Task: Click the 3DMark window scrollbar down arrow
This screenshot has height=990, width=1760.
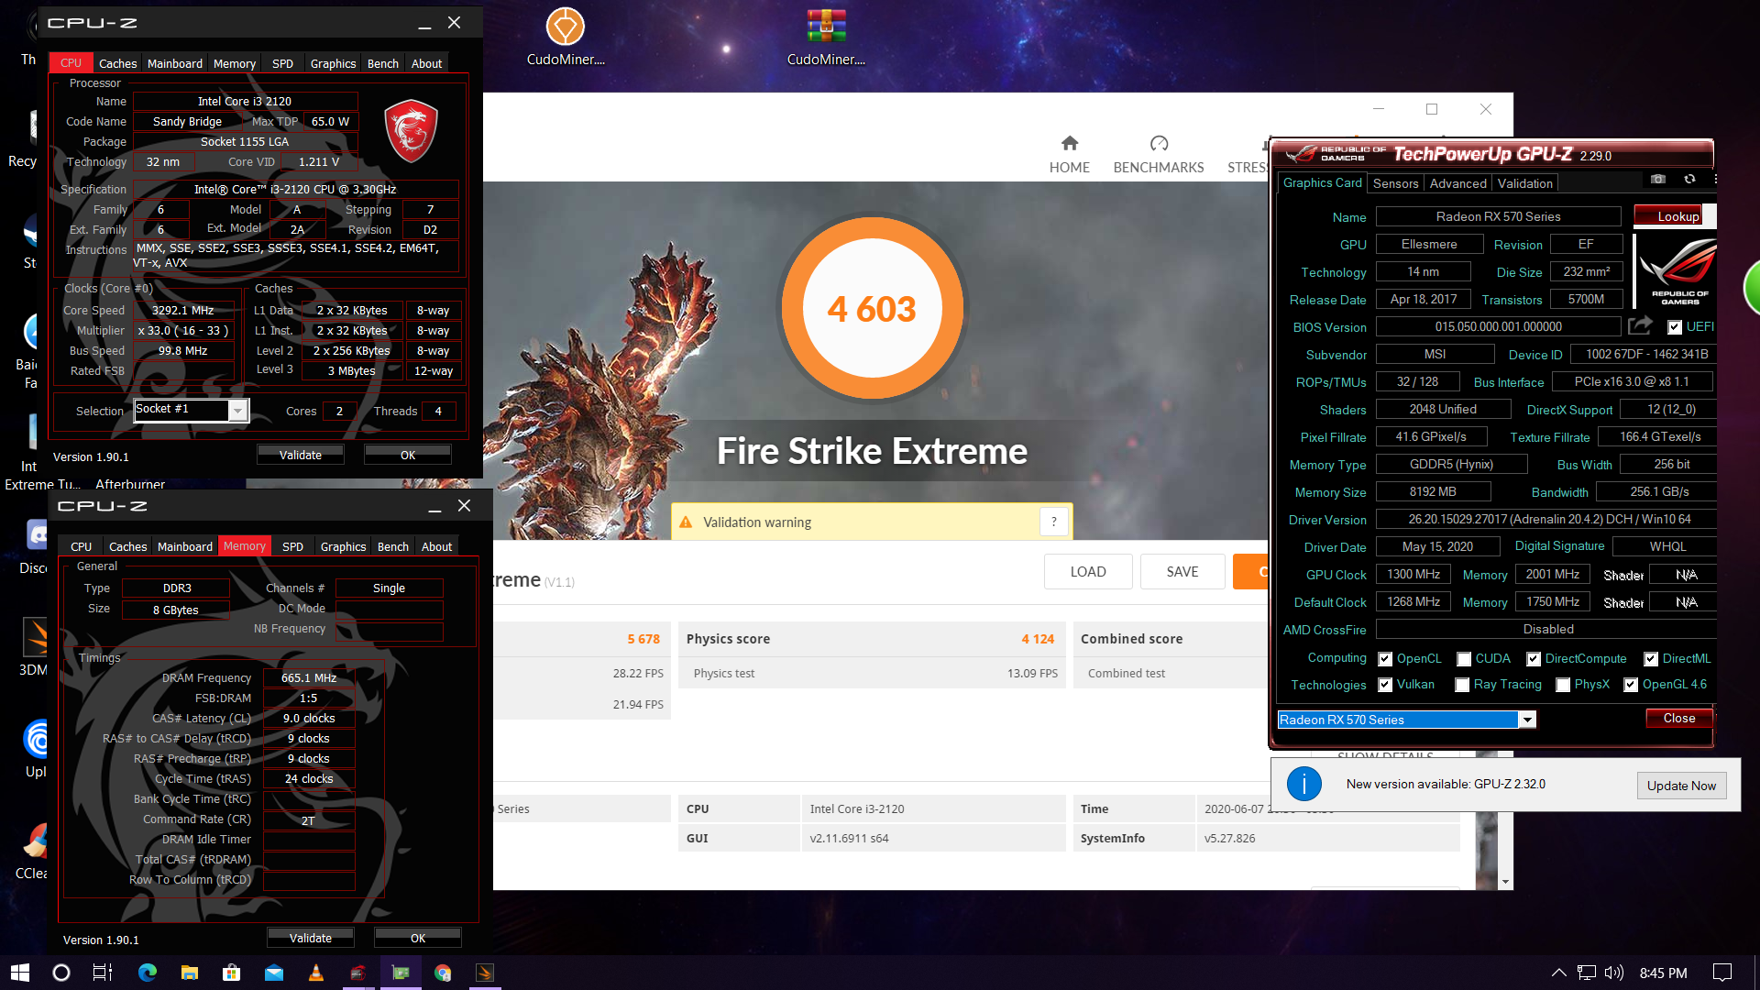Action: click(1505, 882)
